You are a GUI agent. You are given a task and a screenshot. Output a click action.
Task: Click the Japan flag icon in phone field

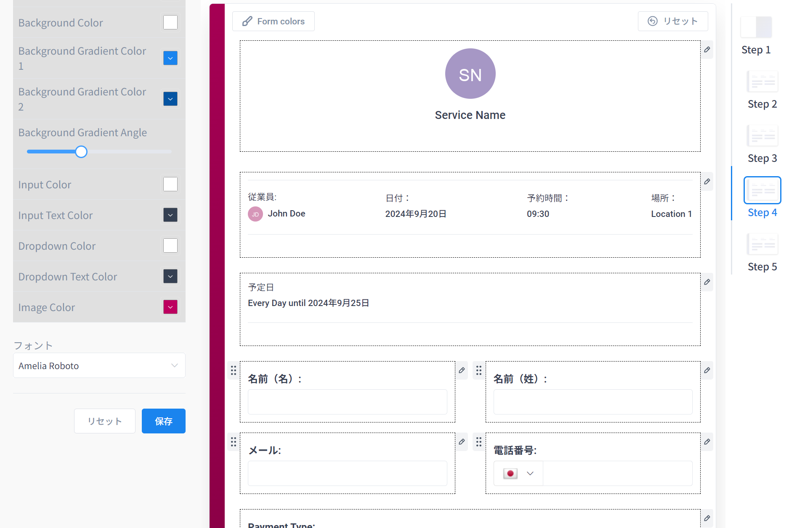pyautogui.click(x=510, y=473)
